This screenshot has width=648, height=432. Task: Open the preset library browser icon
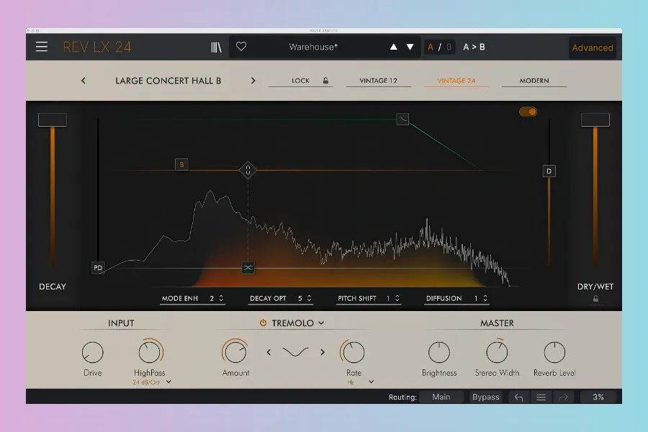216,47
